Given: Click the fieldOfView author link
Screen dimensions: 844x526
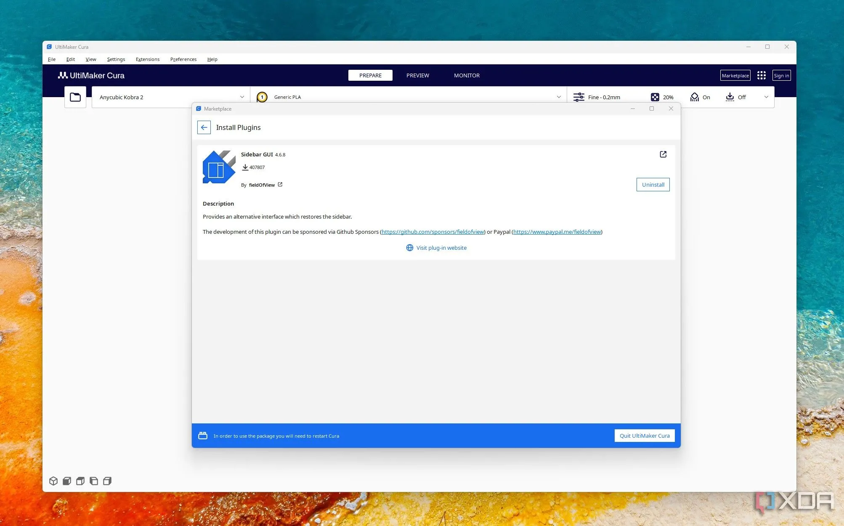Looking at the screenshot, I should (x=262, y=185).
